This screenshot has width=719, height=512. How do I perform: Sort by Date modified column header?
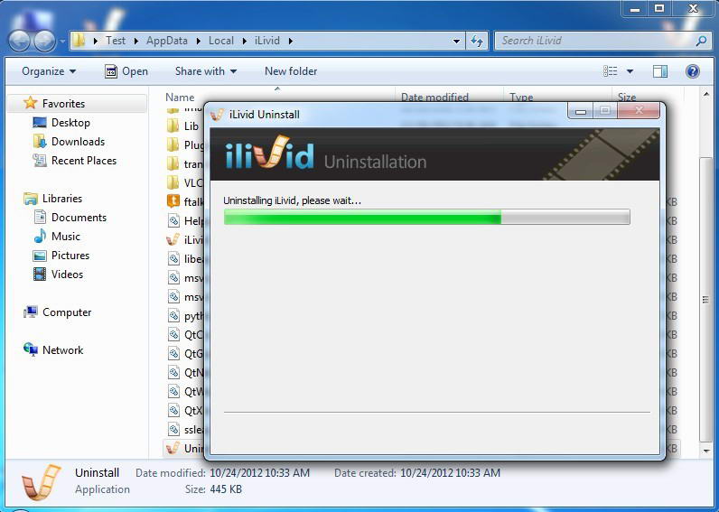click(434, 97)
